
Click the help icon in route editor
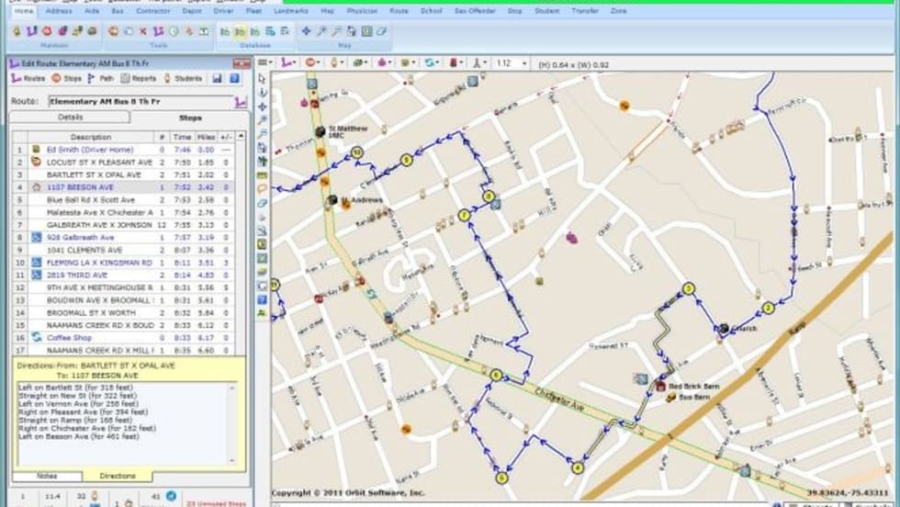pyautogui.click(x=234, y=79)
